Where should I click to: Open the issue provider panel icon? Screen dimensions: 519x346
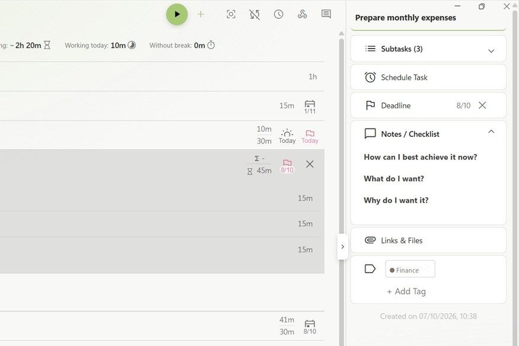pos(302,14)
